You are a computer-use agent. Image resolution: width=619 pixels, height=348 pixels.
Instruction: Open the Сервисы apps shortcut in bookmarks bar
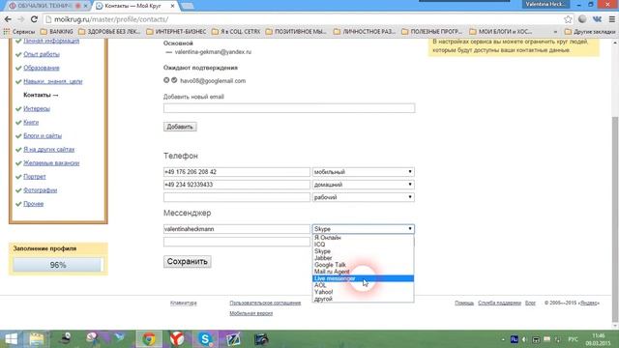[19, 31]
